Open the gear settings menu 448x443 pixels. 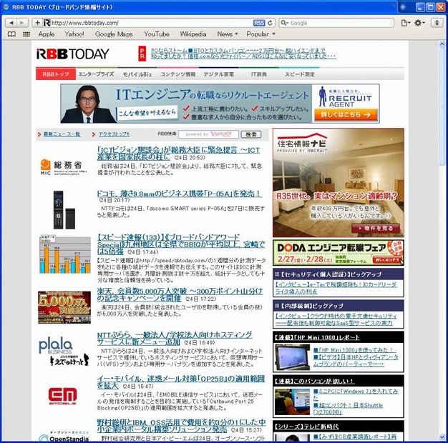(419, 23)
